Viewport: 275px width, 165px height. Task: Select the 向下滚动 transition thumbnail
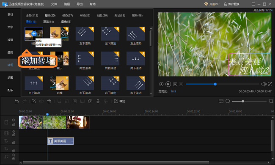[135, 58]
